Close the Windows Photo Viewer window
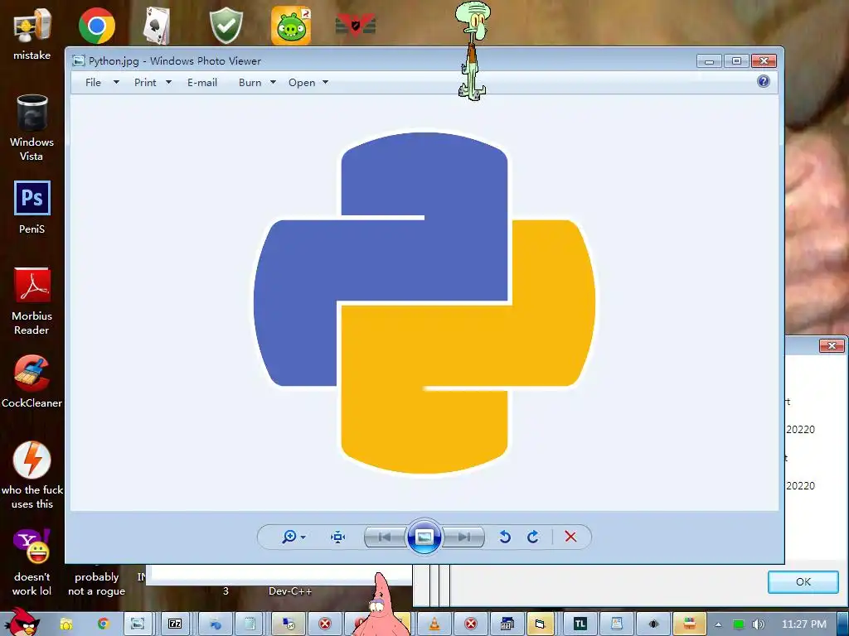The height and width of the screenshot is (636, 849). [x=764, y=61]
